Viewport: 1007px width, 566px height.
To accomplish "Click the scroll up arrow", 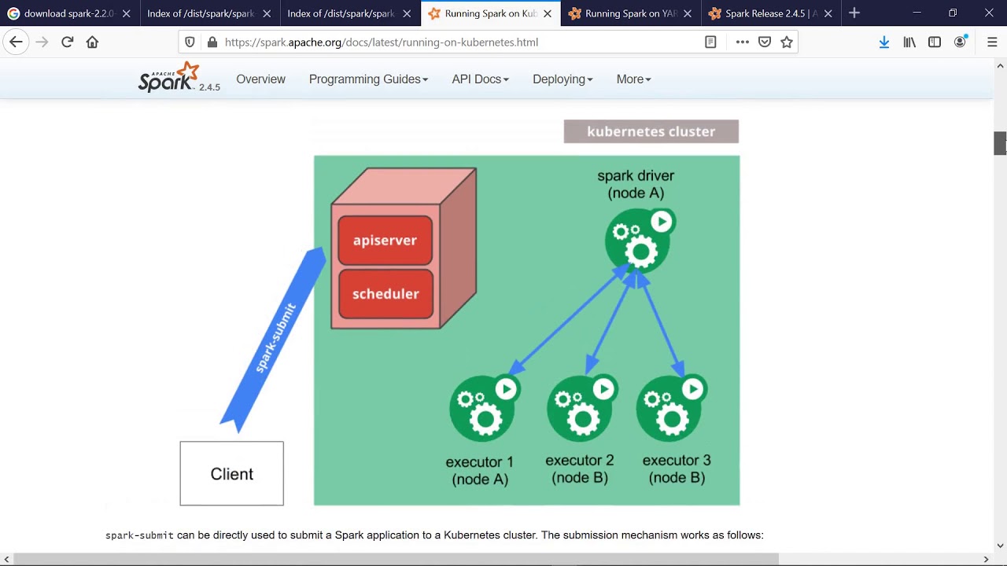I will click(x=1000, y=66).
